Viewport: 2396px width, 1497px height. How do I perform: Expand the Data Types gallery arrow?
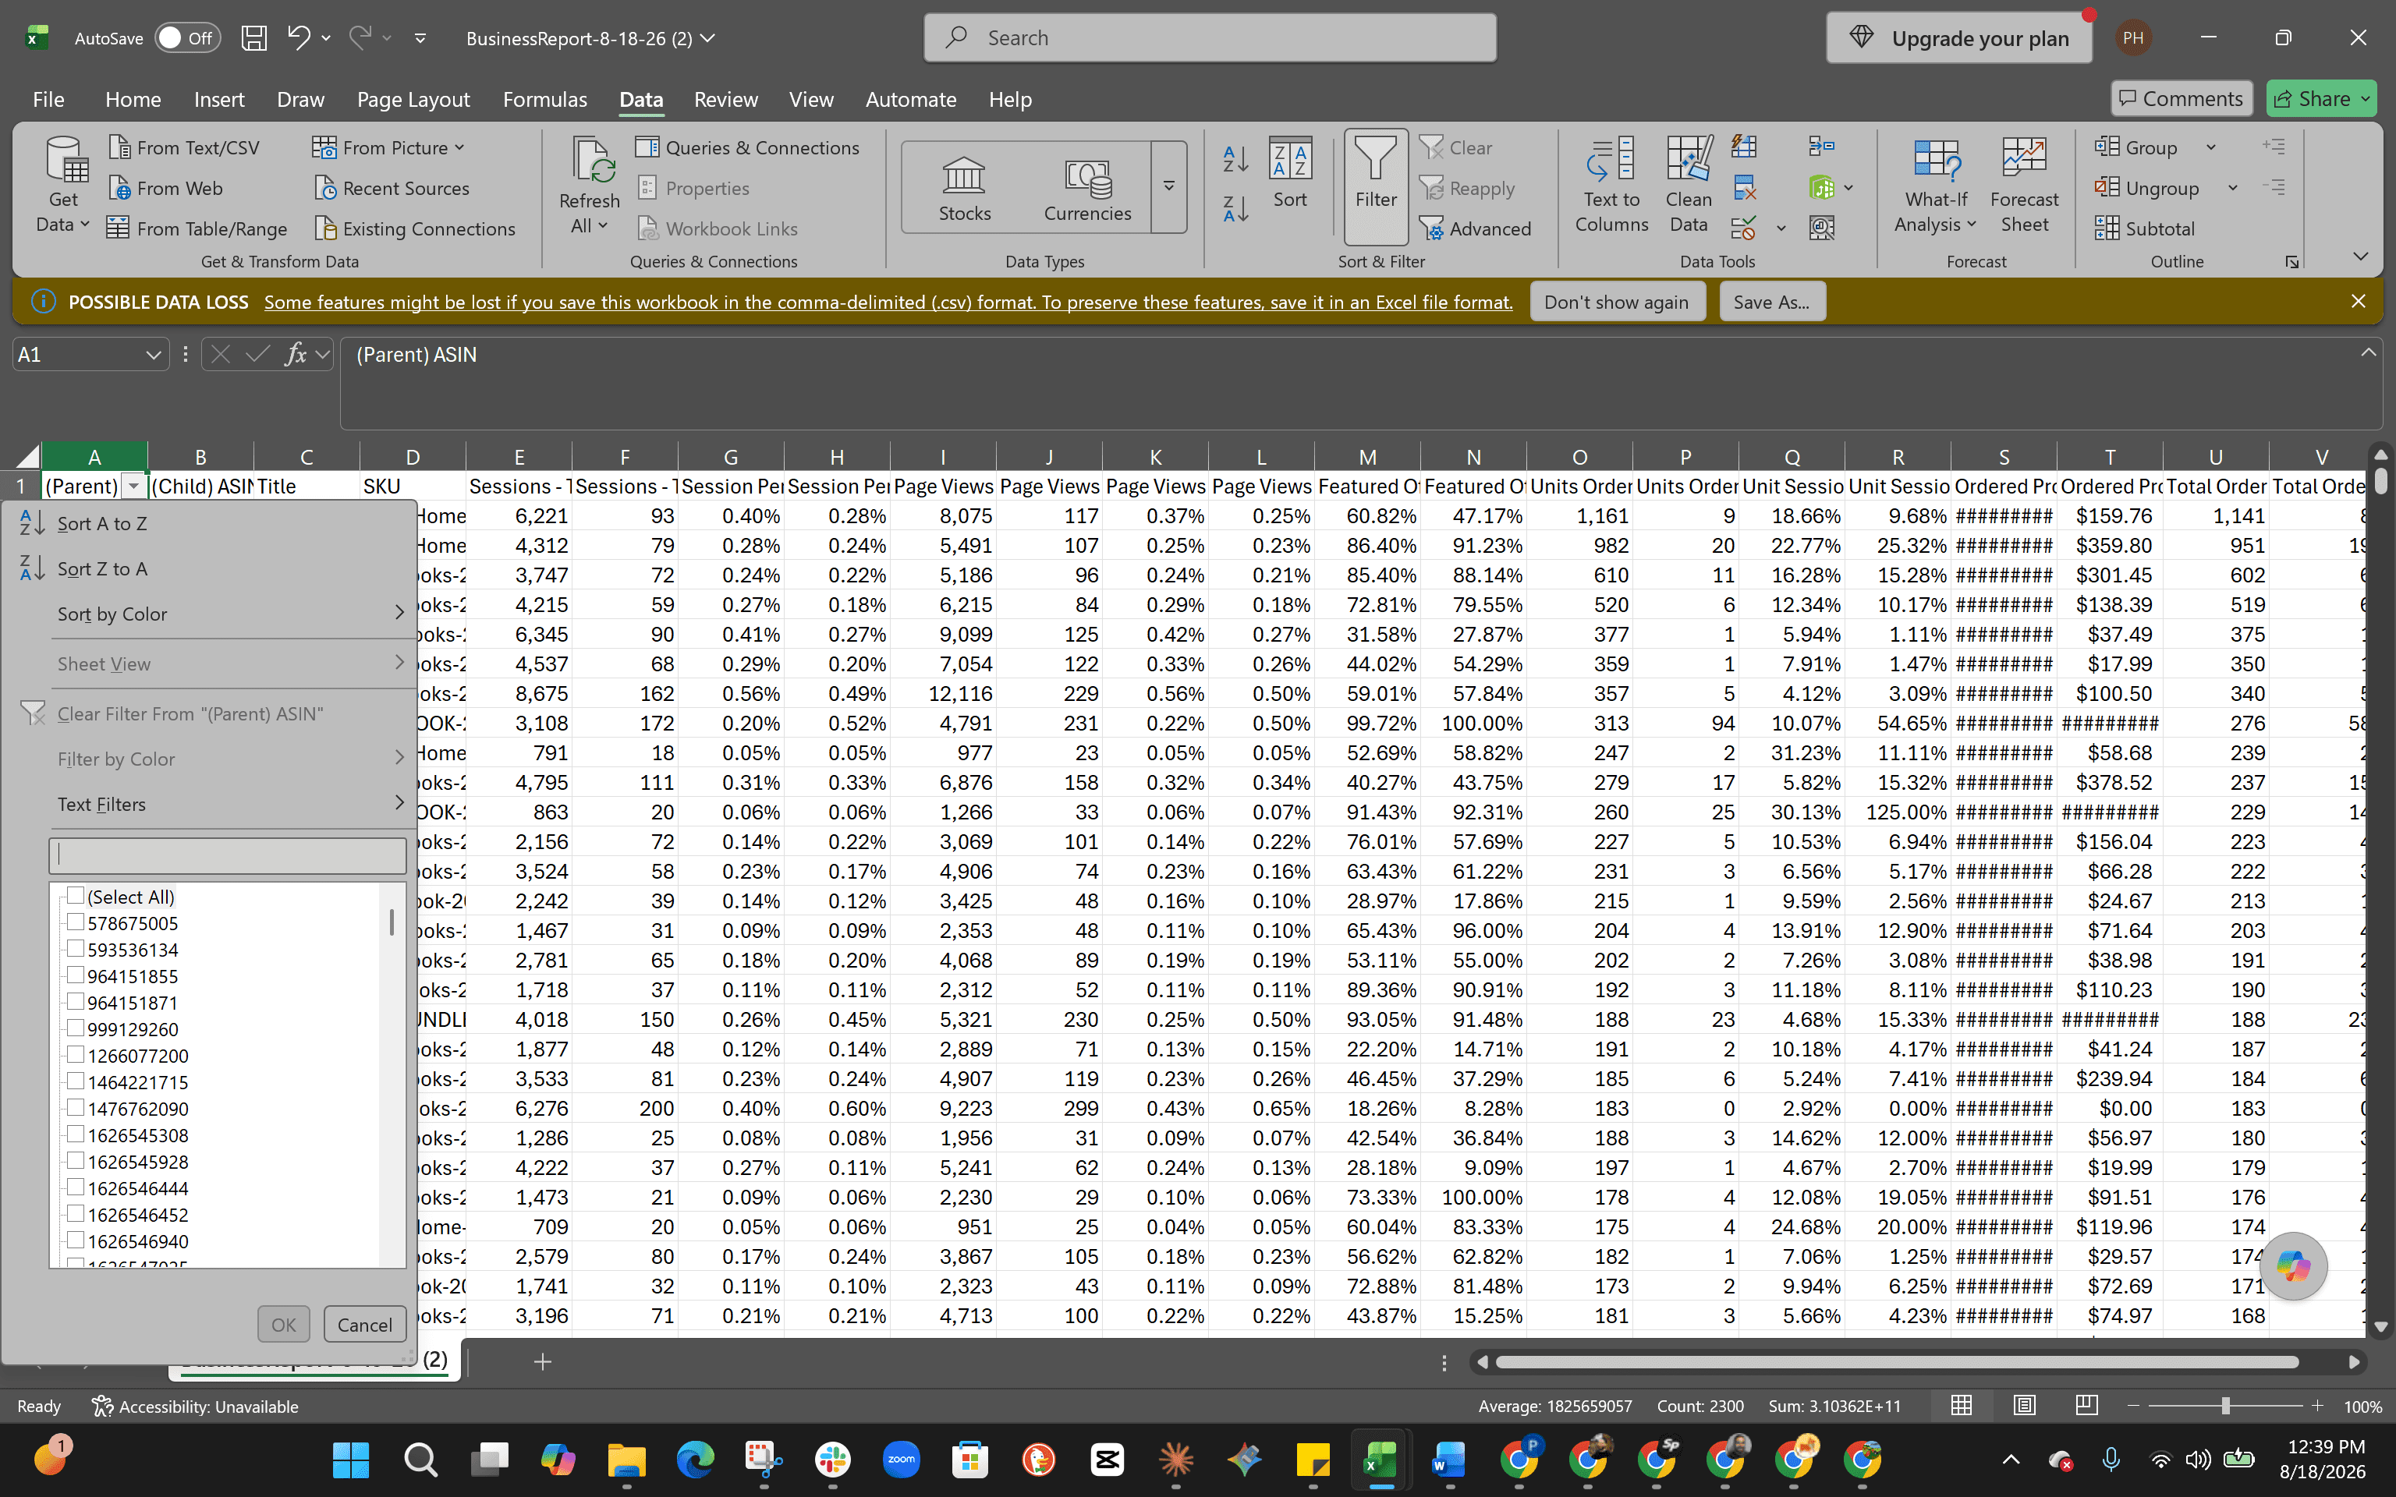point(1168,186)
